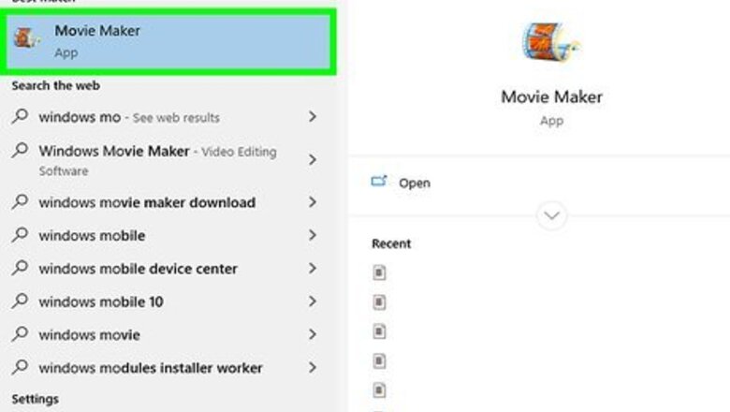Select 'windows movie maker download' suggestion
The width and height of the screenshot is (730, 412).
(x=147, y=202)
